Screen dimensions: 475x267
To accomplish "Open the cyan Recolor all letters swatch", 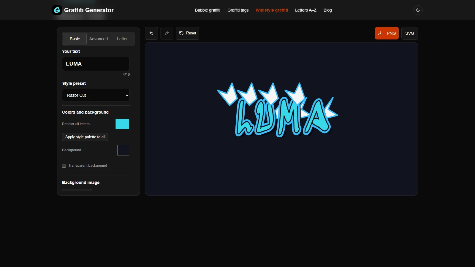I will point(122,124).
